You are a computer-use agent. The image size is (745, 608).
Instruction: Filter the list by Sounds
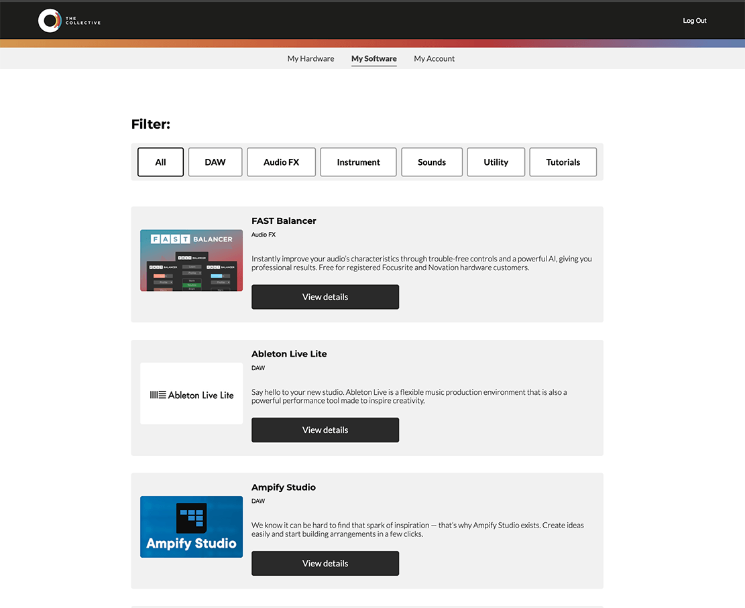tap(431, 162)
